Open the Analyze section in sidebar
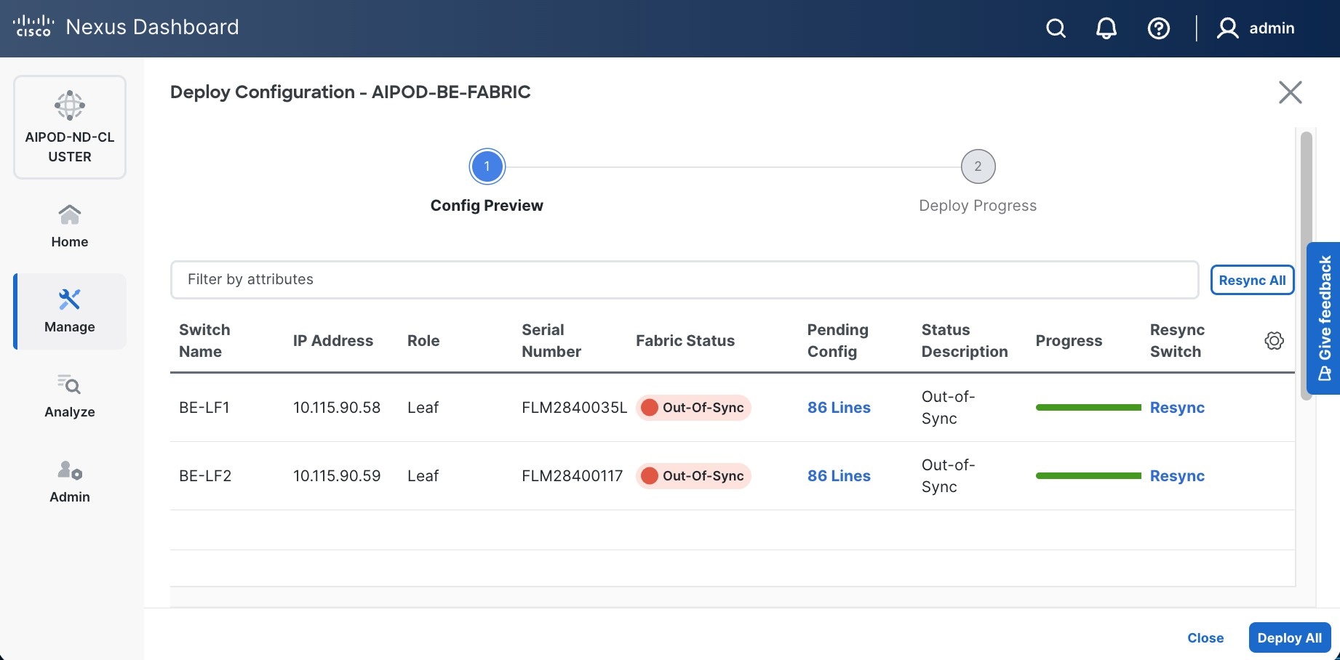 [x=70, y=396]
